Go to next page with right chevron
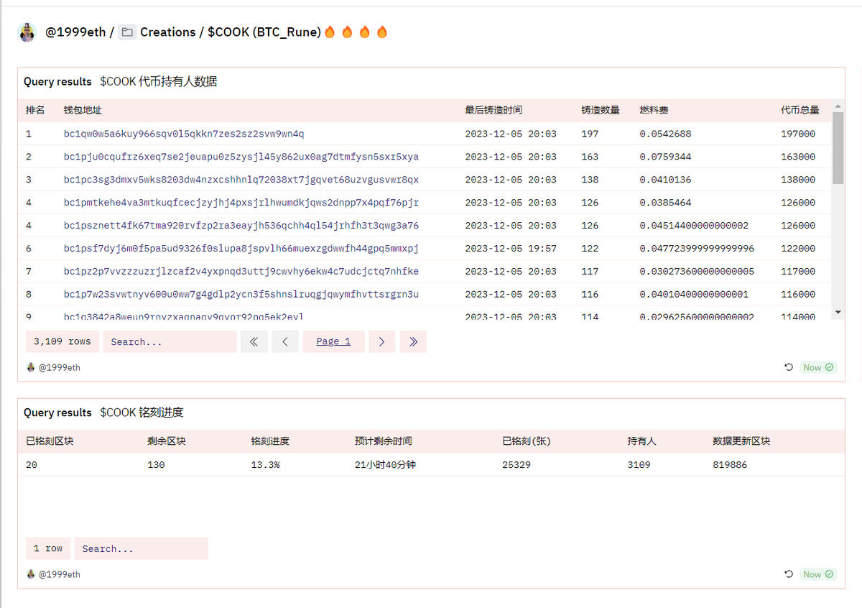Viewport: 862px width, 608px height. pyautogui.click(x=381, y=341)
